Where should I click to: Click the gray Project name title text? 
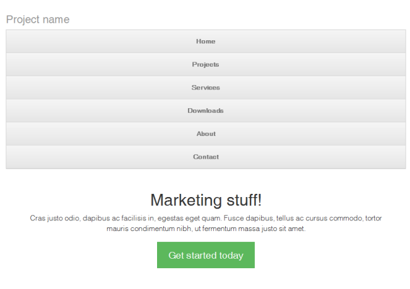click(x=38, y=20)
